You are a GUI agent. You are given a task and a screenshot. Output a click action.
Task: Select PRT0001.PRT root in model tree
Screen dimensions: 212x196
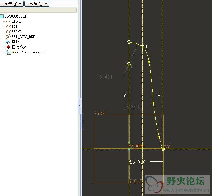pyautogui.click(x=16, y=16)
